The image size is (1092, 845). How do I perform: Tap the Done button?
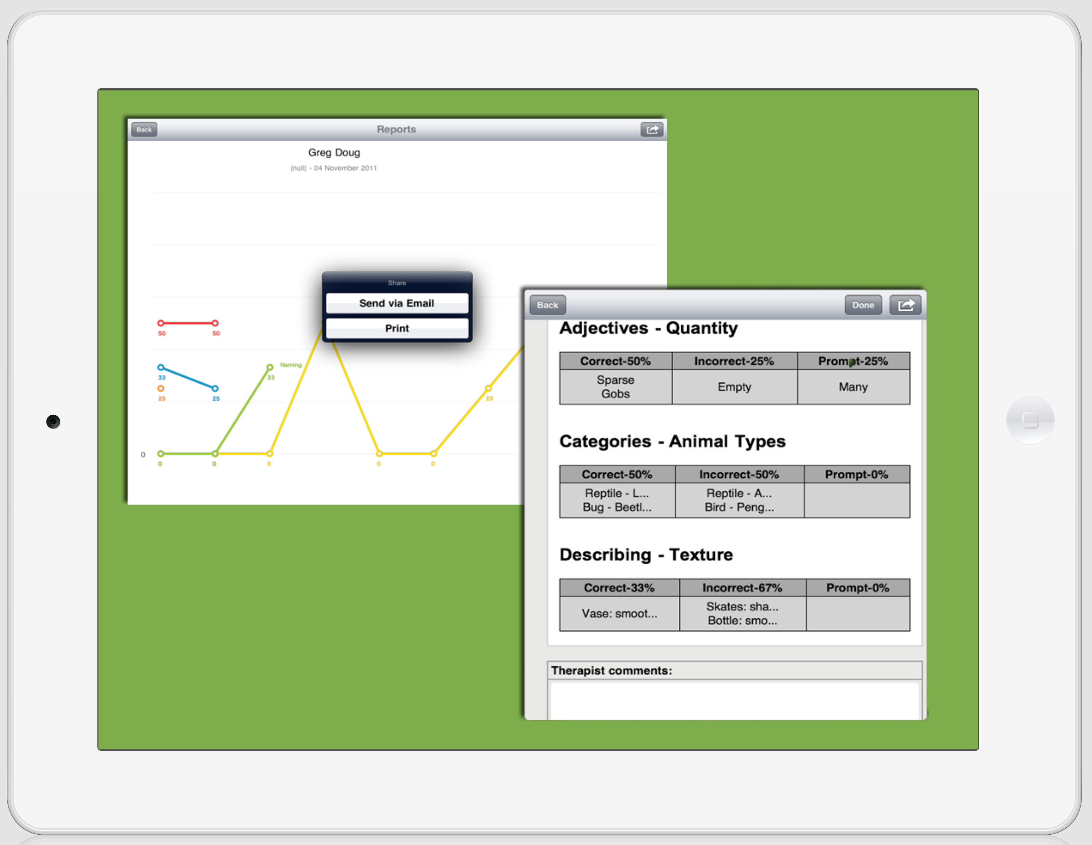863,305
